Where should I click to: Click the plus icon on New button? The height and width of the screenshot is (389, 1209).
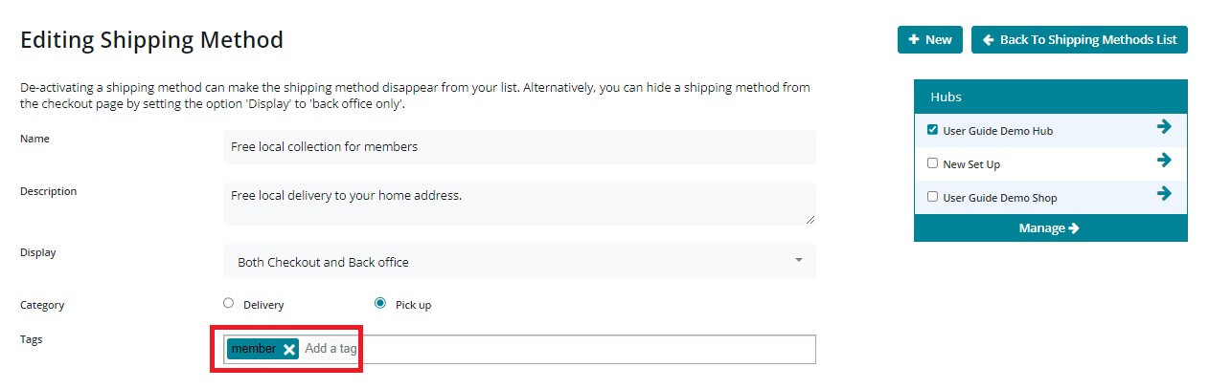pyautogui.click(x=914, y=40)
